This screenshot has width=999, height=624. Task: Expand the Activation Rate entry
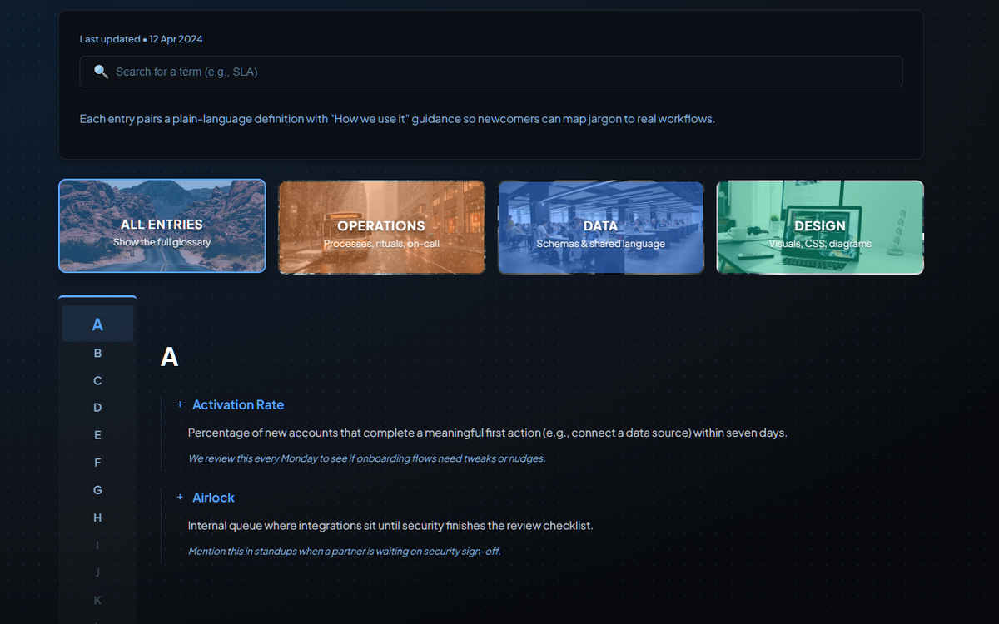(x=180, y=404)
